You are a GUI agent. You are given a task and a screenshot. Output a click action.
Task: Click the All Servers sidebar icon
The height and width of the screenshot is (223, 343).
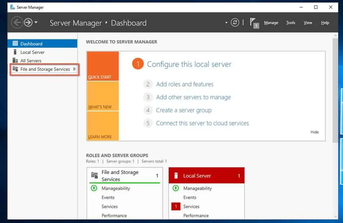(x=15, y=60)
